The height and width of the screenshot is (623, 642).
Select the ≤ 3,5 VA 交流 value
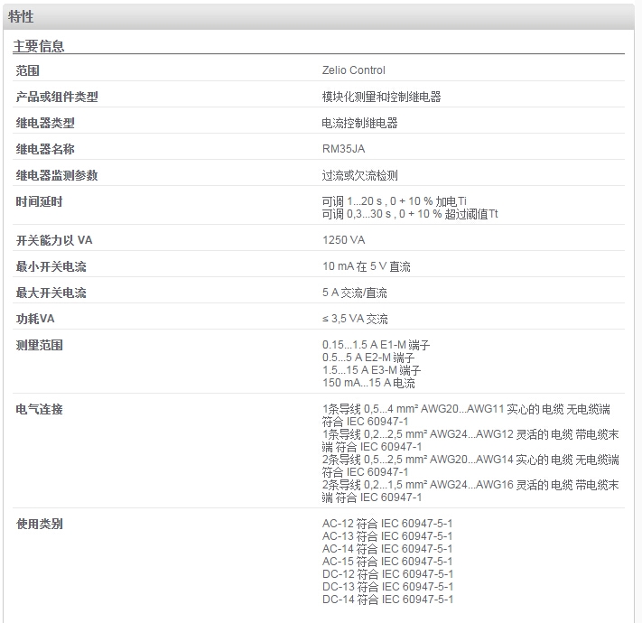tap(355, 319)
